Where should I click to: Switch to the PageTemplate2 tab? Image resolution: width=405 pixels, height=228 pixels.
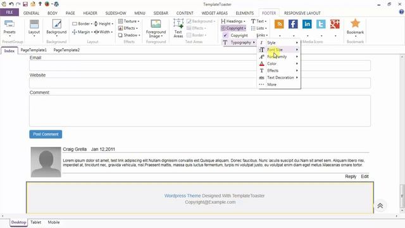tap(66, 50)
